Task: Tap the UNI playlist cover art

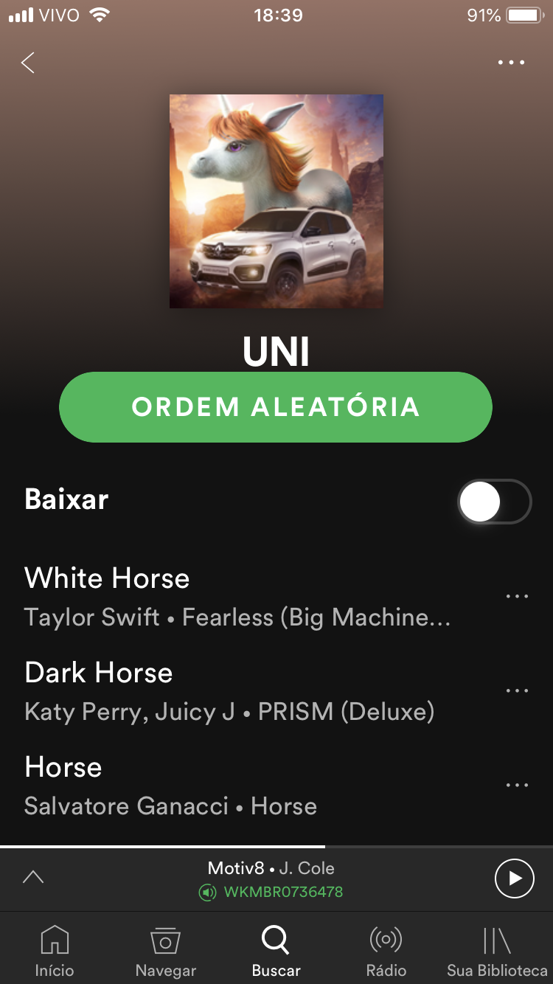Action: [276, 201]
